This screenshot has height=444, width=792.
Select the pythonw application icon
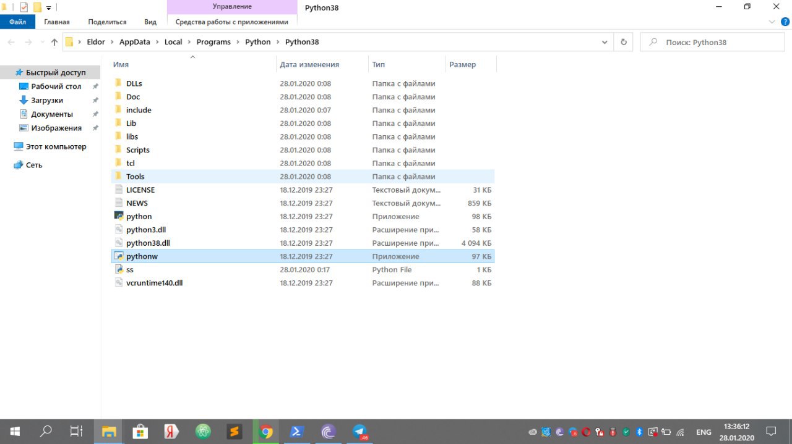point(119,256)
